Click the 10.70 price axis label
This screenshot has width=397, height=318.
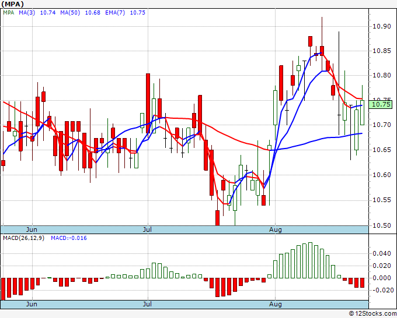click(x=382, y=125)
